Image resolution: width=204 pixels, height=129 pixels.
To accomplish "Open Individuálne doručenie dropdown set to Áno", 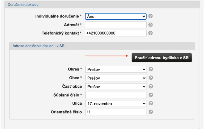I will click(116, 16).
